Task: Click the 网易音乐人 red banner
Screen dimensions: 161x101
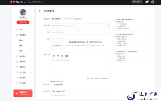Action: (x=23, y=93)
